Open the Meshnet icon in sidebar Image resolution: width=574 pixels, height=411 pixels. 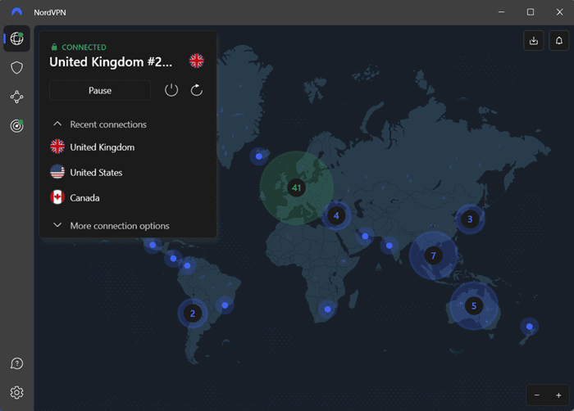pyautogui.click(x=17, y=97)
